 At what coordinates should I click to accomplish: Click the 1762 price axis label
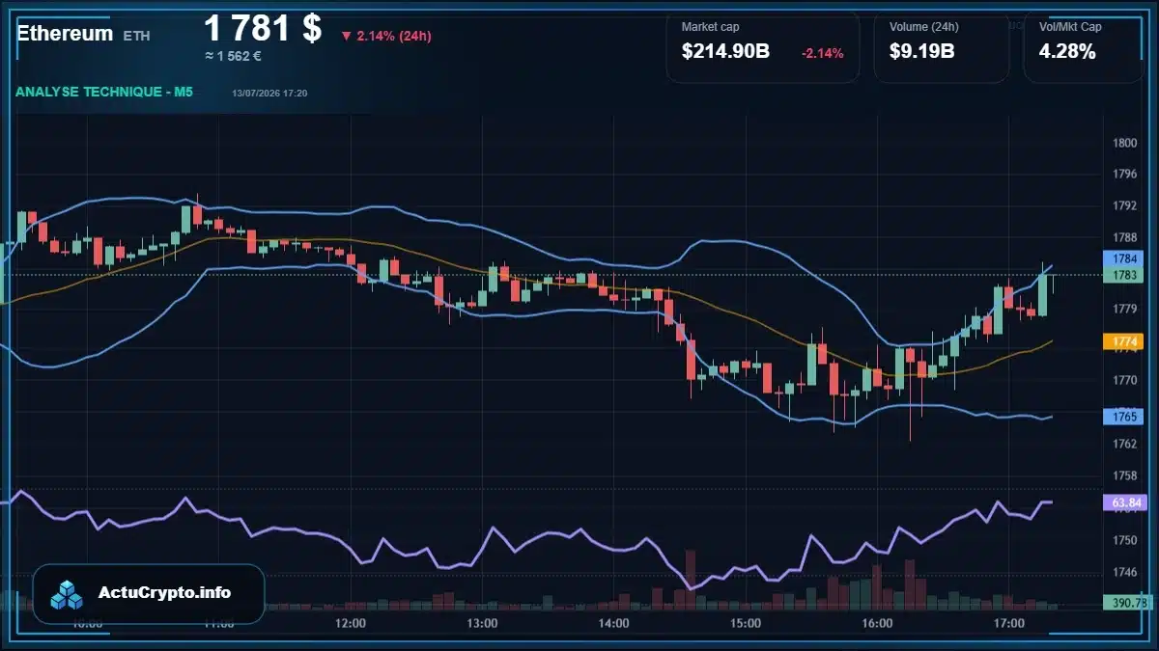(1125, 444)
